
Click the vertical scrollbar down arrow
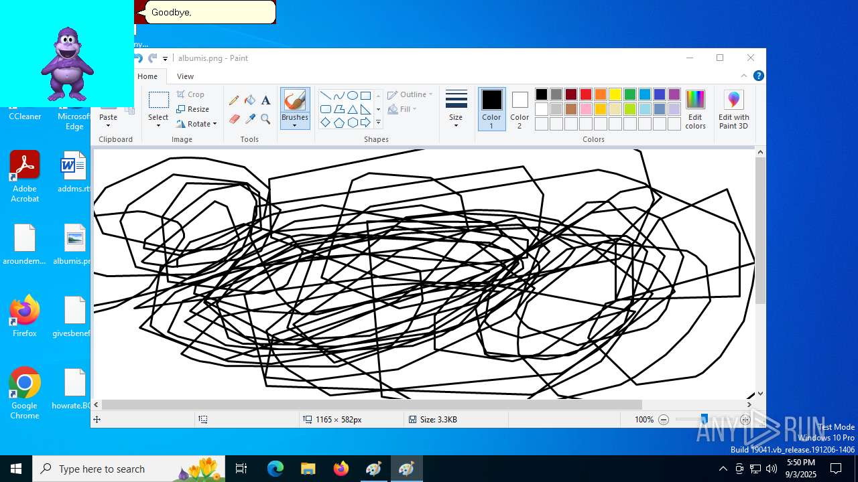(x=760, y=394)
